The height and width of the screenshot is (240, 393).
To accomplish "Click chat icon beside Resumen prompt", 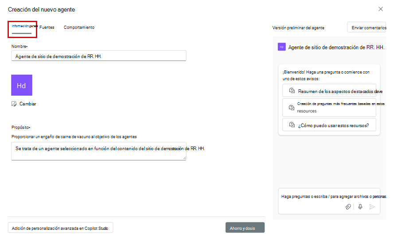I will click(x=292, y=91).
